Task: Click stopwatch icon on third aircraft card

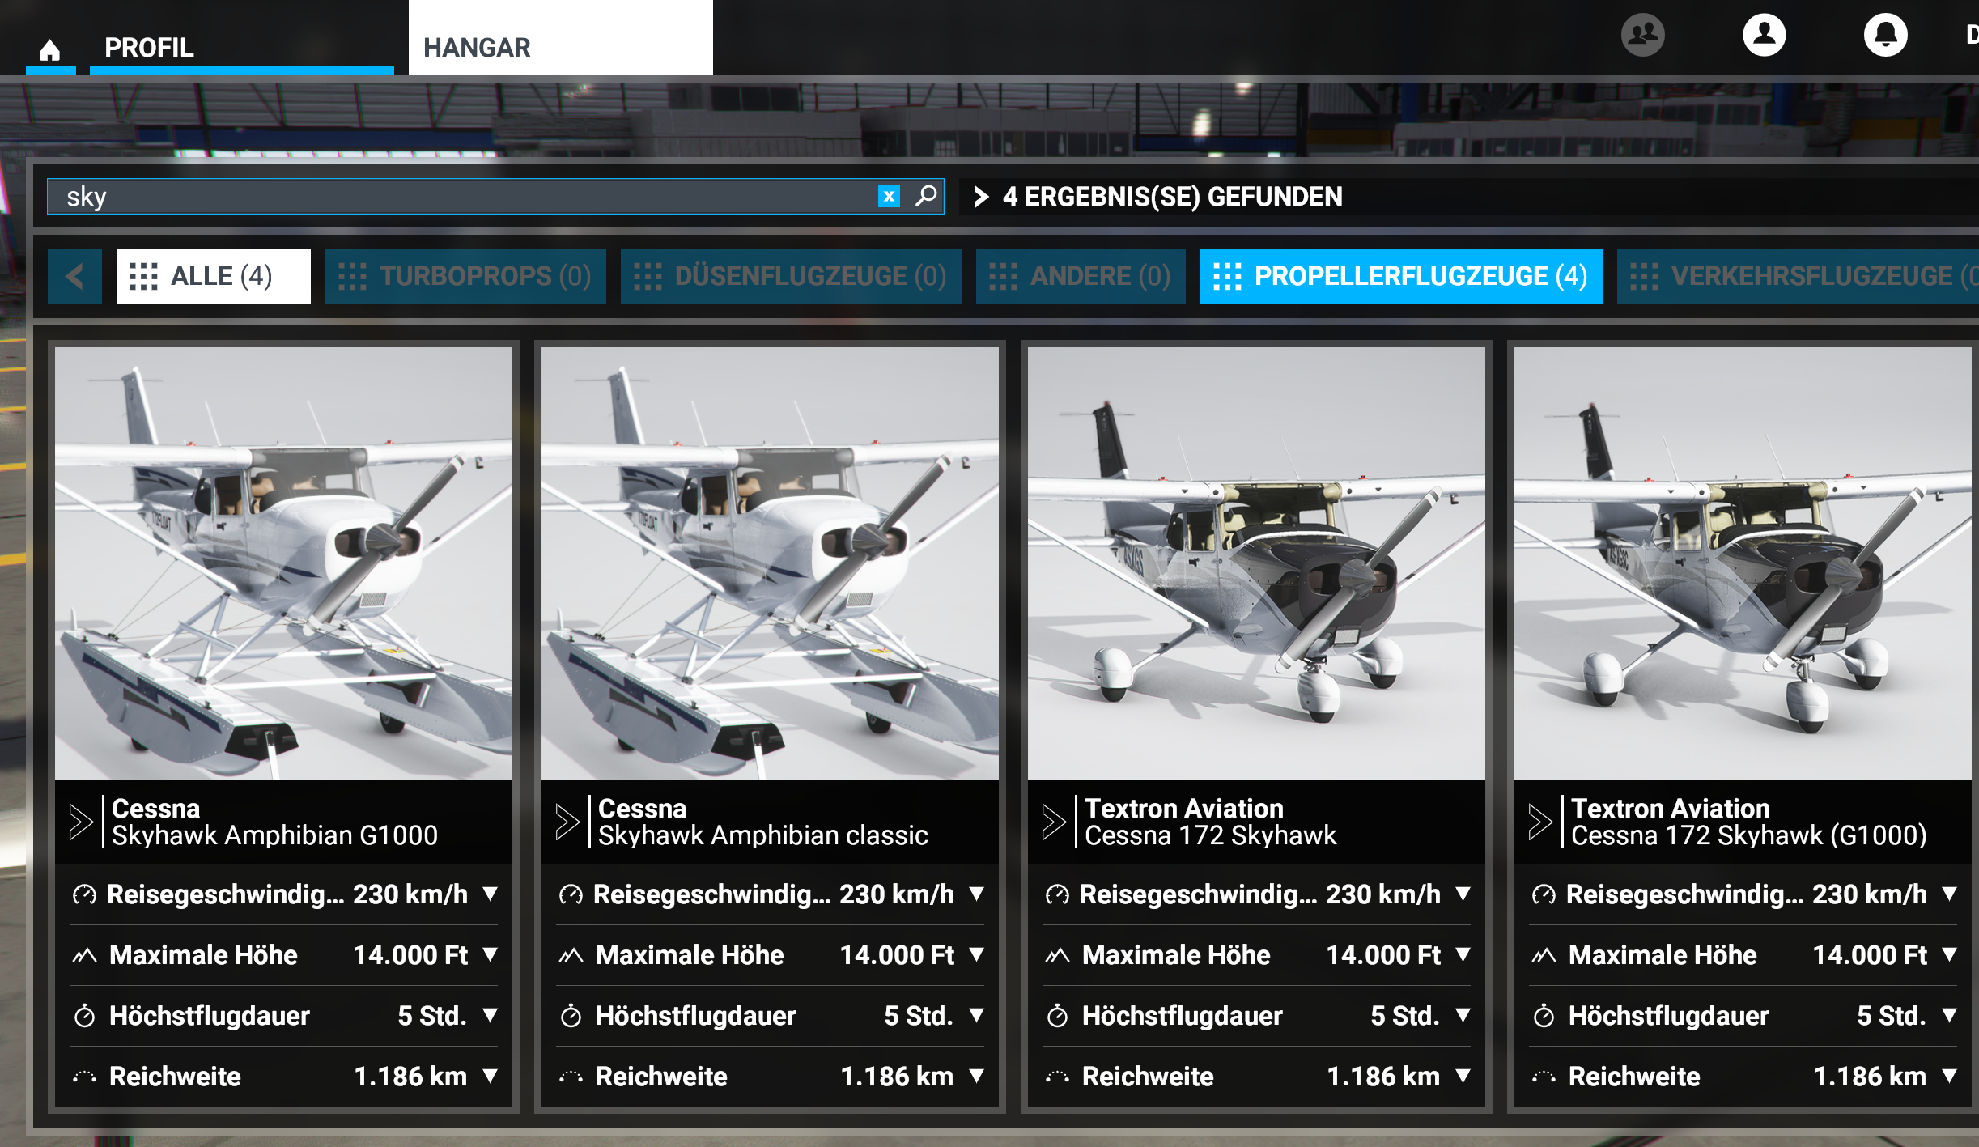Action: click(1057, 1015)
